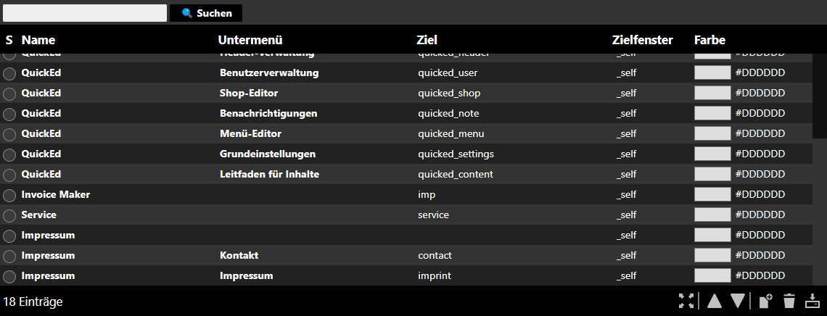Click the Suchen search button
827x316 pixels.
tap(206, 13)
